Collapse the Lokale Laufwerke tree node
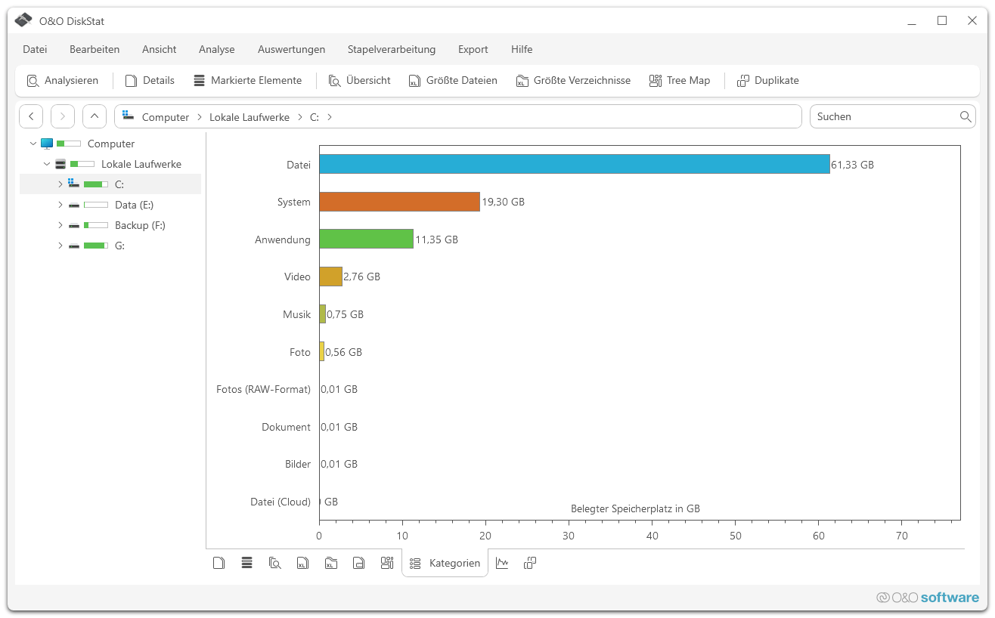The height and width of the screenshot is (618, 995). tap(47, 164)
